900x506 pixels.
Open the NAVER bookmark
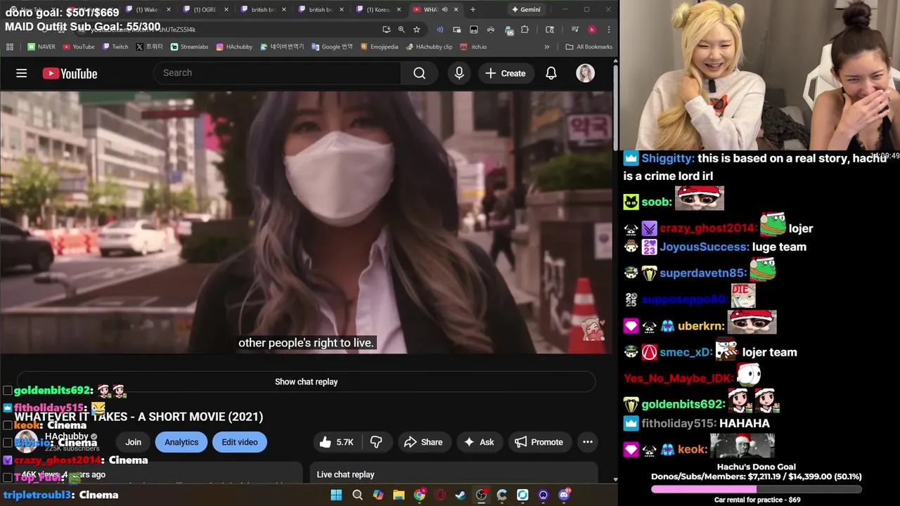[x=41, y=47]
